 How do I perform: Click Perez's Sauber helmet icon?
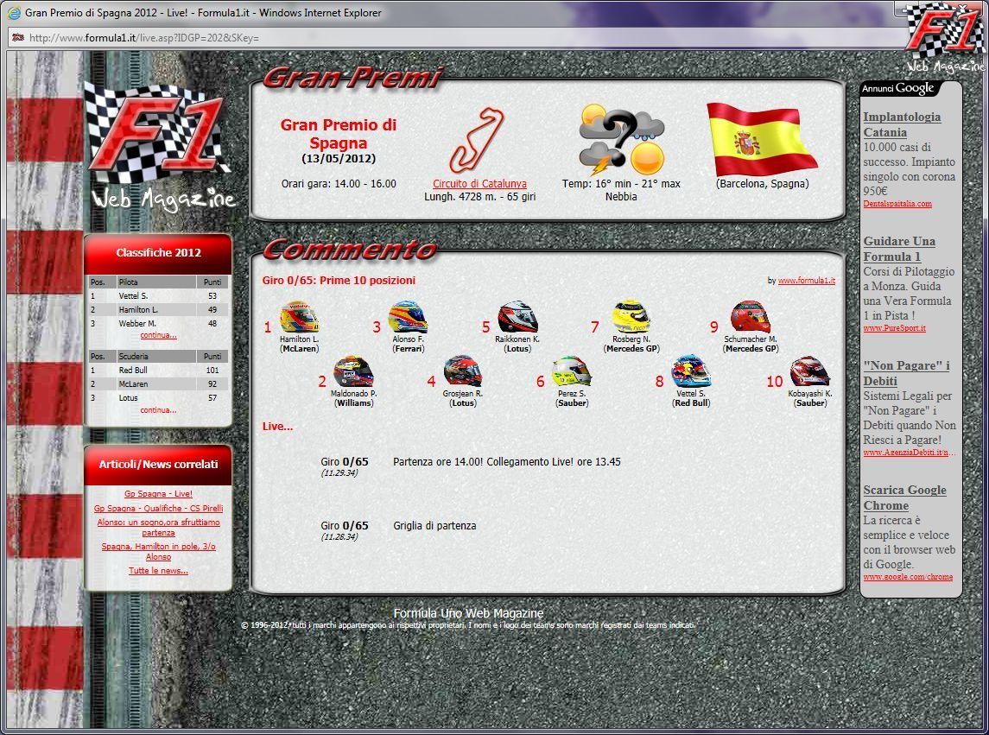[x=572, y=371]
